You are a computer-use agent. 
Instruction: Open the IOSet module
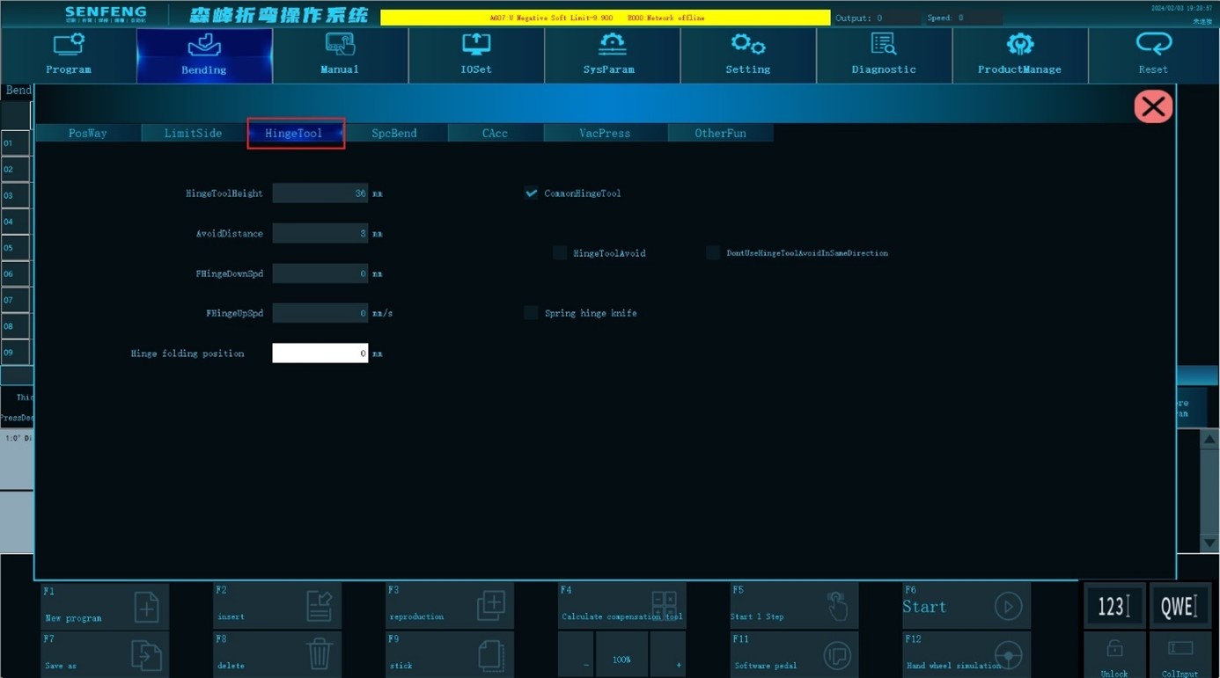(476, 55)
